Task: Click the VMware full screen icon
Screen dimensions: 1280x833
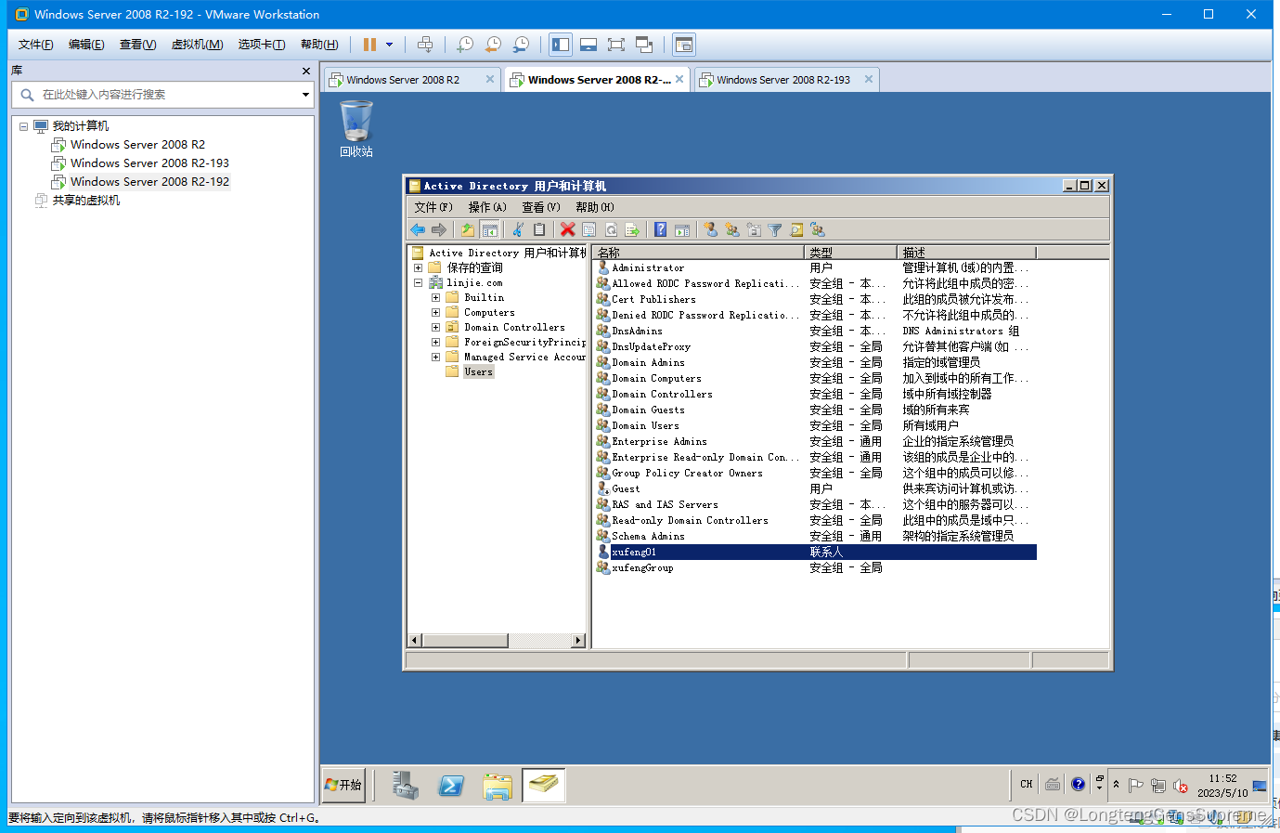Action: tap(616, 45)
